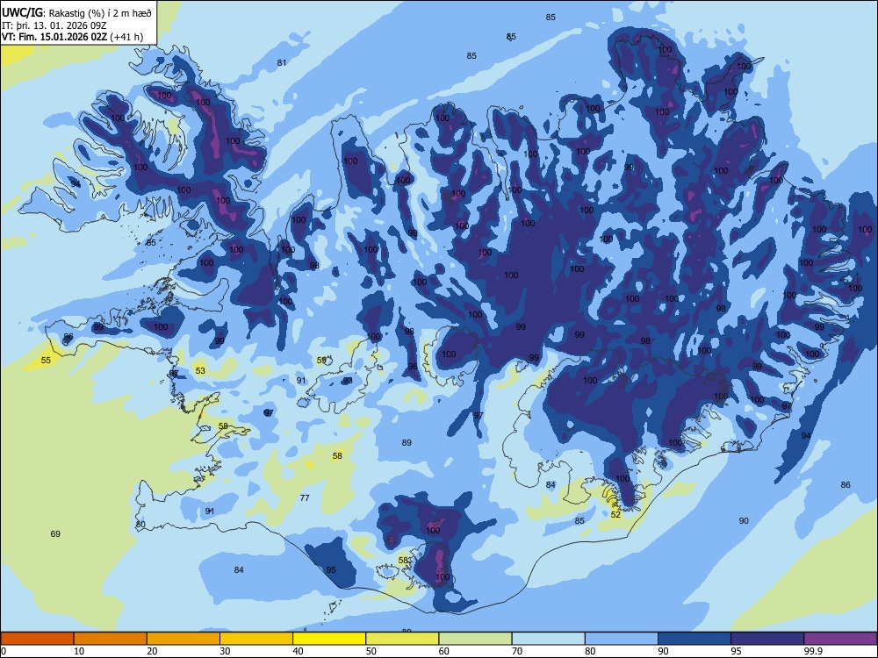Pick the yellow-green 50–60 legend swatch
The width and height of the screenshot is (878, 658).
point(403,639)
